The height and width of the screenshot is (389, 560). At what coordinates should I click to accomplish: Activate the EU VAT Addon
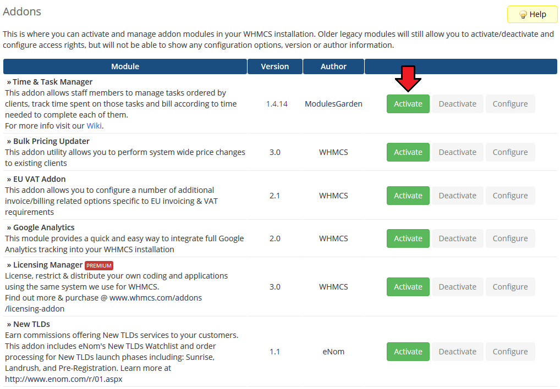click(x=408, y=196)
